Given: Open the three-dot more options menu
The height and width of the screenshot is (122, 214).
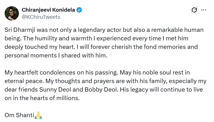Looking at the screenshot, I should coord(204,10).
